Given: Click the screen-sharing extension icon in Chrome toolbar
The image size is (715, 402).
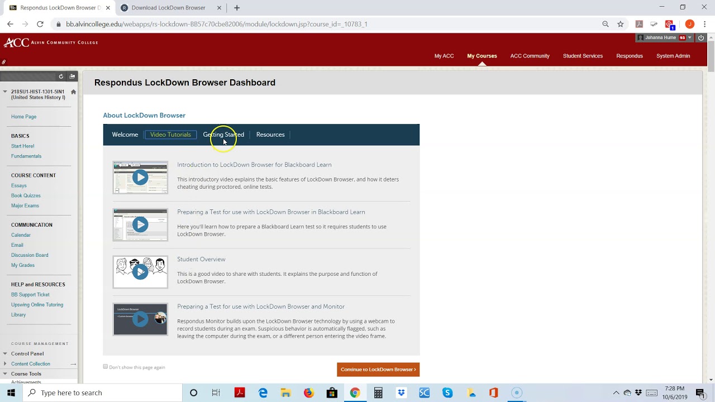Looking at the screenshot, I should pyautogui.click(x=654, y=24).
